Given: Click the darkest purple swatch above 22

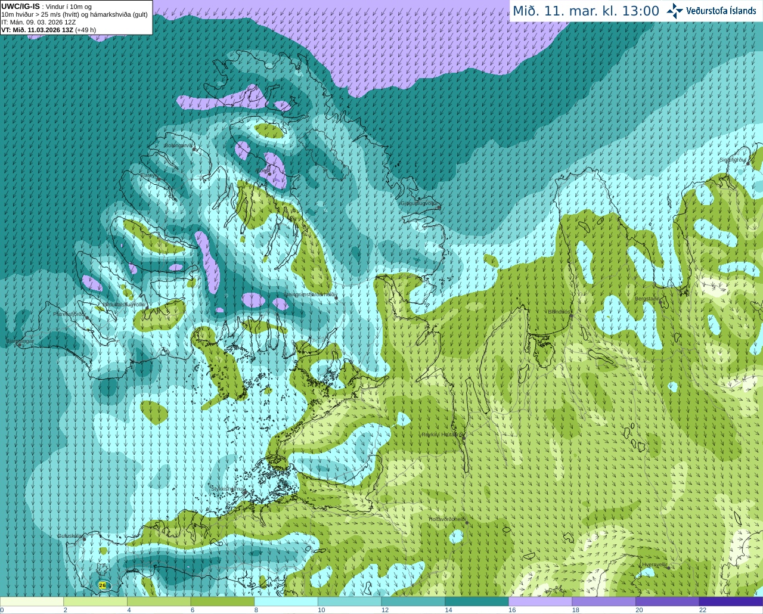Looking at the screenshot, I should tap(731, 601).
